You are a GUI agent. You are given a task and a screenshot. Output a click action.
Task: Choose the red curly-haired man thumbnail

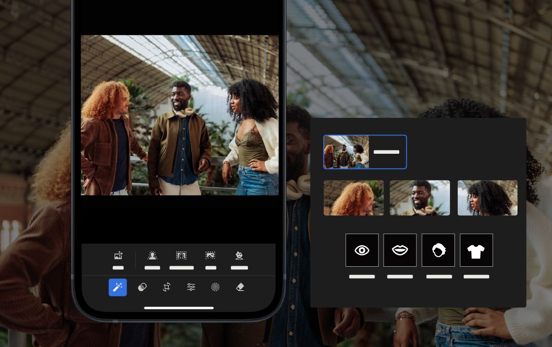354,198
